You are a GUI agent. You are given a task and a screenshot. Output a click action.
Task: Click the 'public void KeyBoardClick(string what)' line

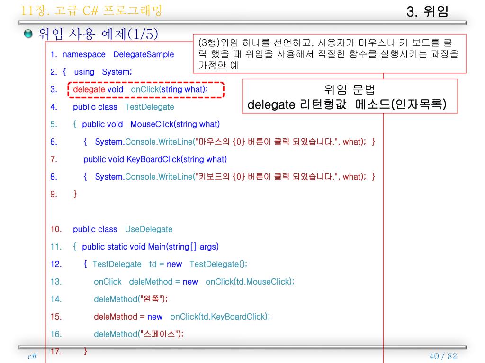point(155,159)
